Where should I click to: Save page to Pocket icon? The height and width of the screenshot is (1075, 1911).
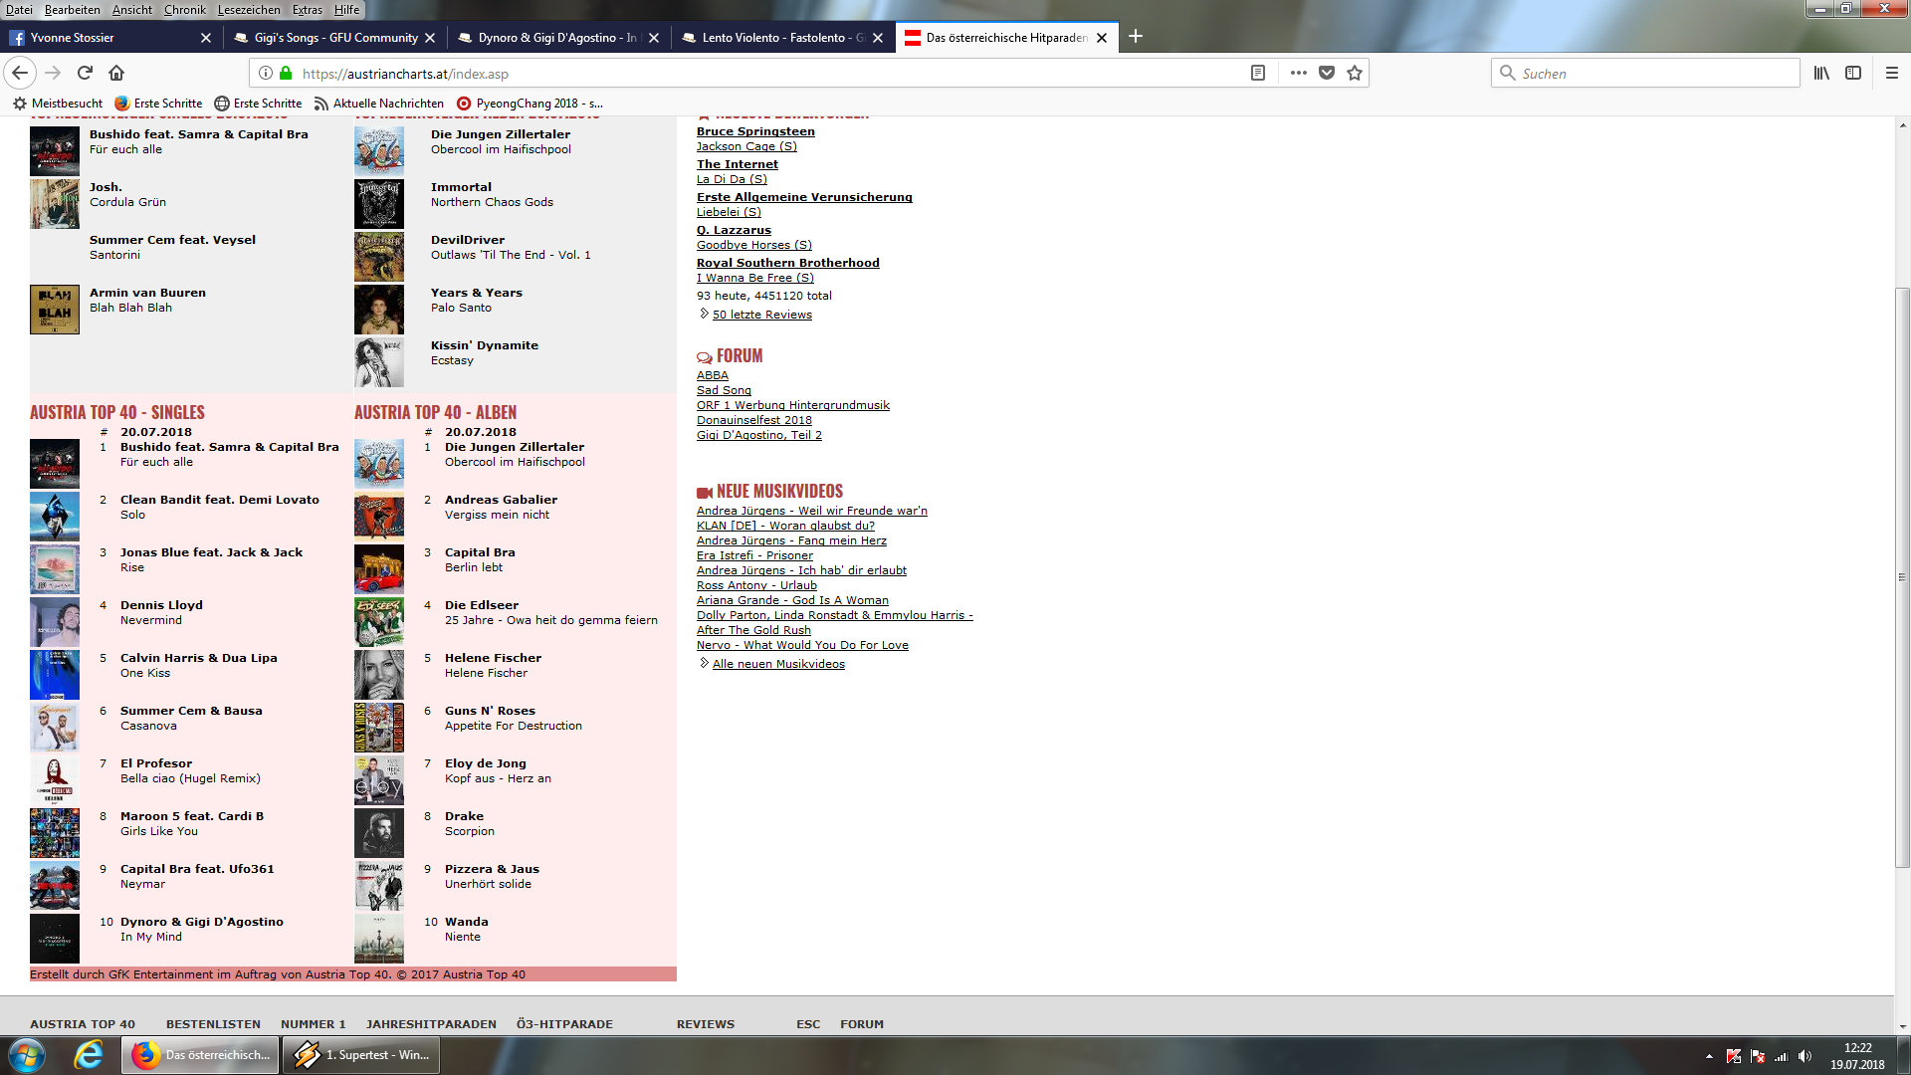1327,73
